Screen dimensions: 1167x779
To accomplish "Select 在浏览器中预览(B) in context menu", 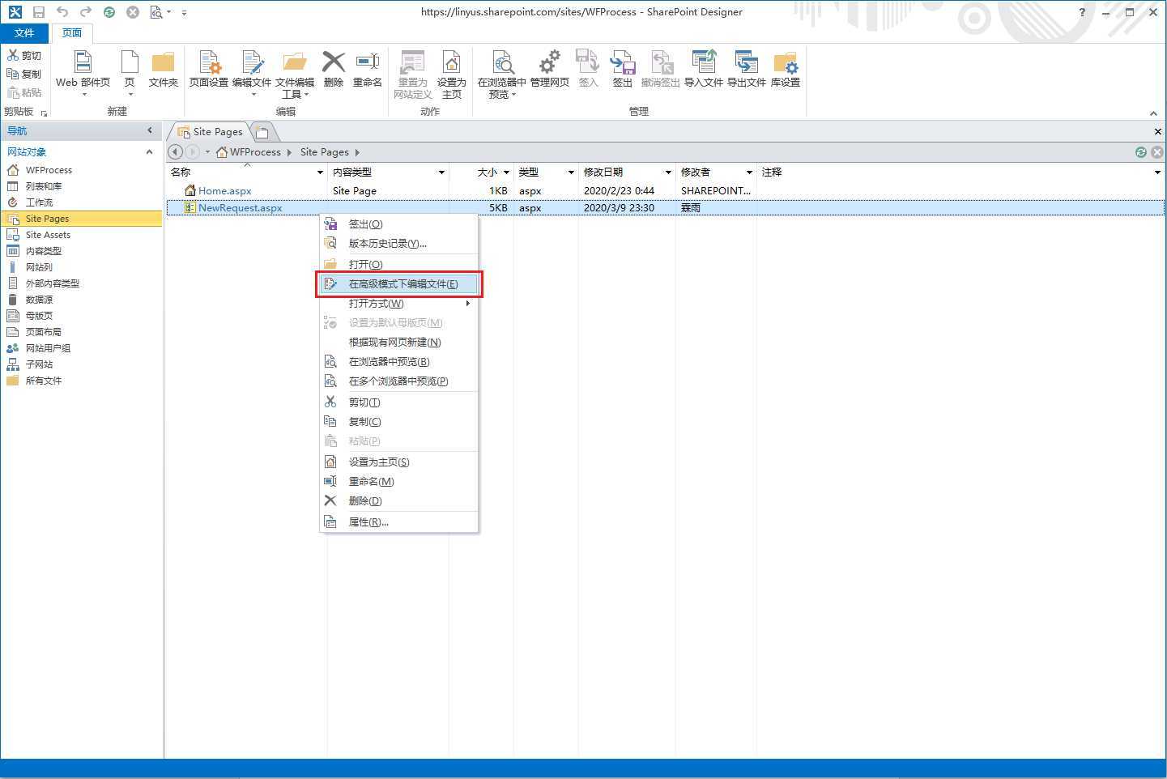I will point(398,362).
